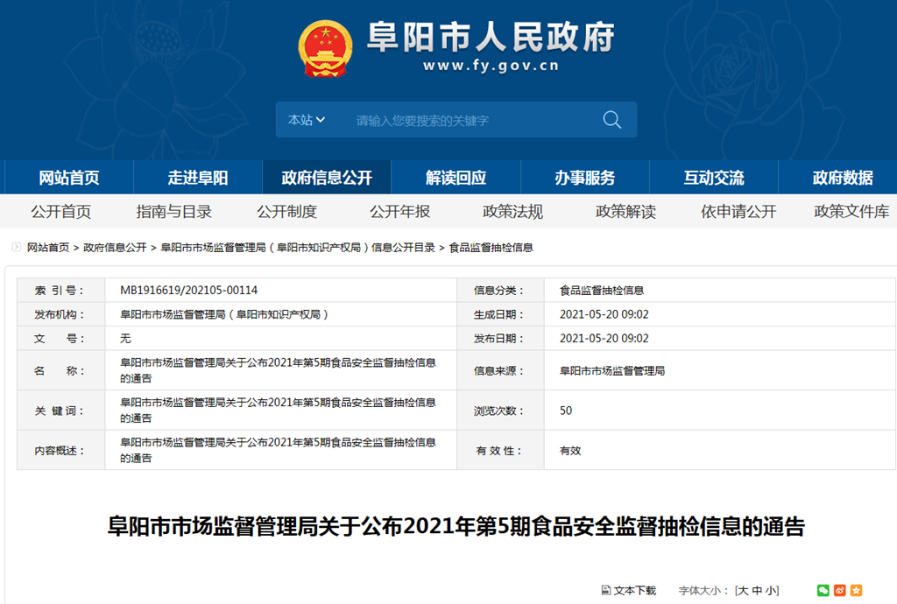Click the 字体大小 label
The image size is (897, 604).
click(x=703, y=591)
